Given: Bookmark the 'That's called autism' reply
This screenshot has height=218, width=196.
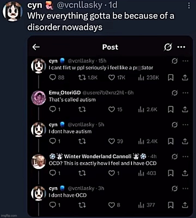Looking at the screenshot, I should click(x=171, y=110).
